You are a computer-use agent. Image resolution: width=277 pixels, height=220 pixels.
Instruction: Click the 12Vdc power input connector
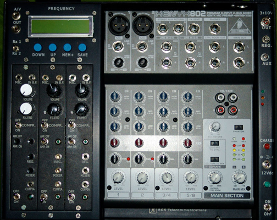(267, 164)
